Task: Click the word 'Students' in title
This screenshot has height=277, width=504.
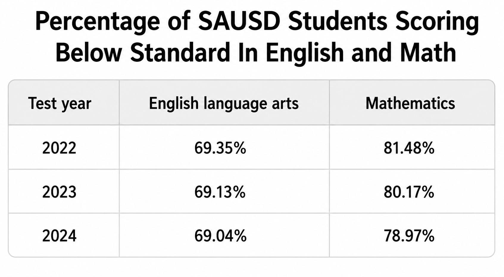Action: click(x=337, y=21)
